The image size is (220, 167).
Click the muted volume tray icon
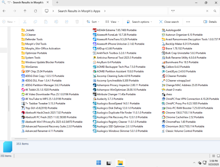[200, 163]
